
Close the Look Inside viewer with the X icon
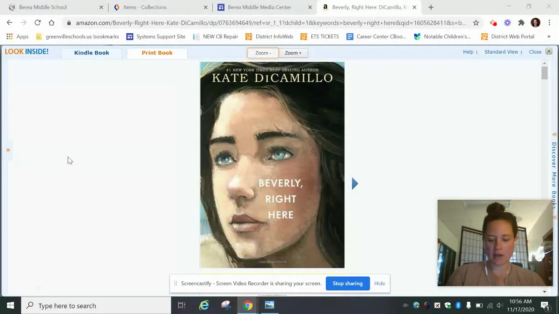point(549,51)
